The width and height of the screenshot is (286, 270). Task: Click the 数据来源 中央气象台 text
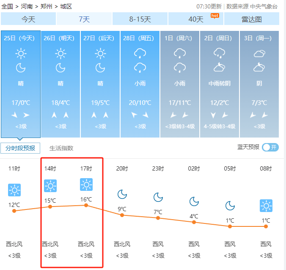coord(252,7)
